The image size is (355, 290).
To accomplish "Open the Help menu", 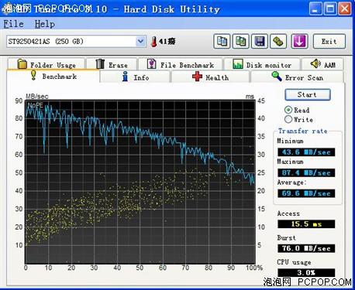I will click(45, 24).
